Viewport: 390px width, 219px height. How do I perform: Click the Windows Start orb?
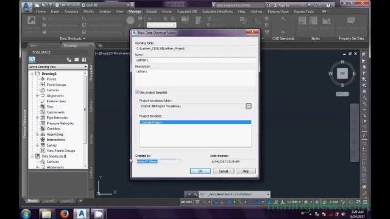tap(26, 214)
